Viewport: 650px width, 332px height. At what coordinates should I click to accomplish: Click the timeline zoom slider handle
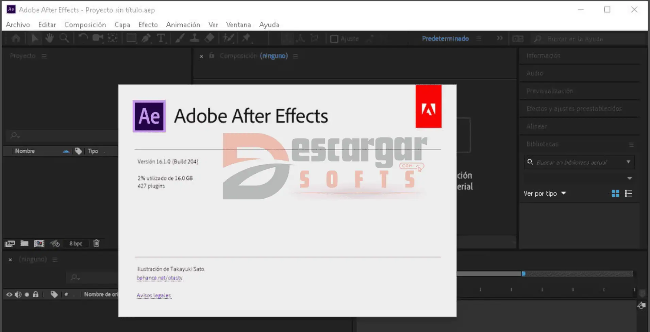[x=523, y=273]
